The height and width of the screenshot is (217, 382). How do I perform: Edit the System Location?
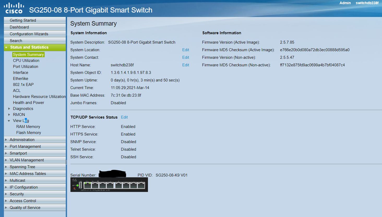(x=186, y=50)
